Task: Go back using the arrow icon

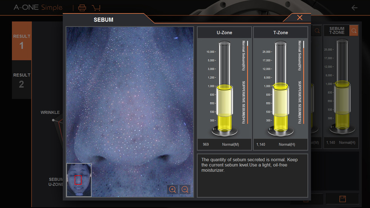Action: point(354,8)
